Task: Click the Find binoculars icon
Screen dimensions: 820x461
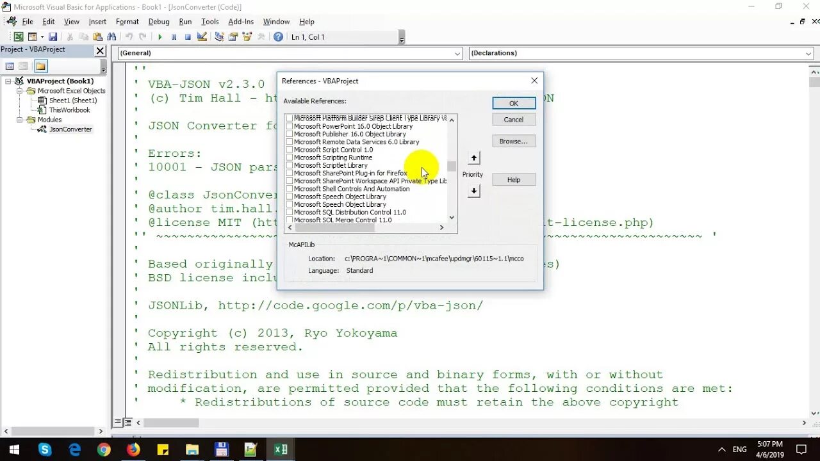Action: [x=111, y=37]
